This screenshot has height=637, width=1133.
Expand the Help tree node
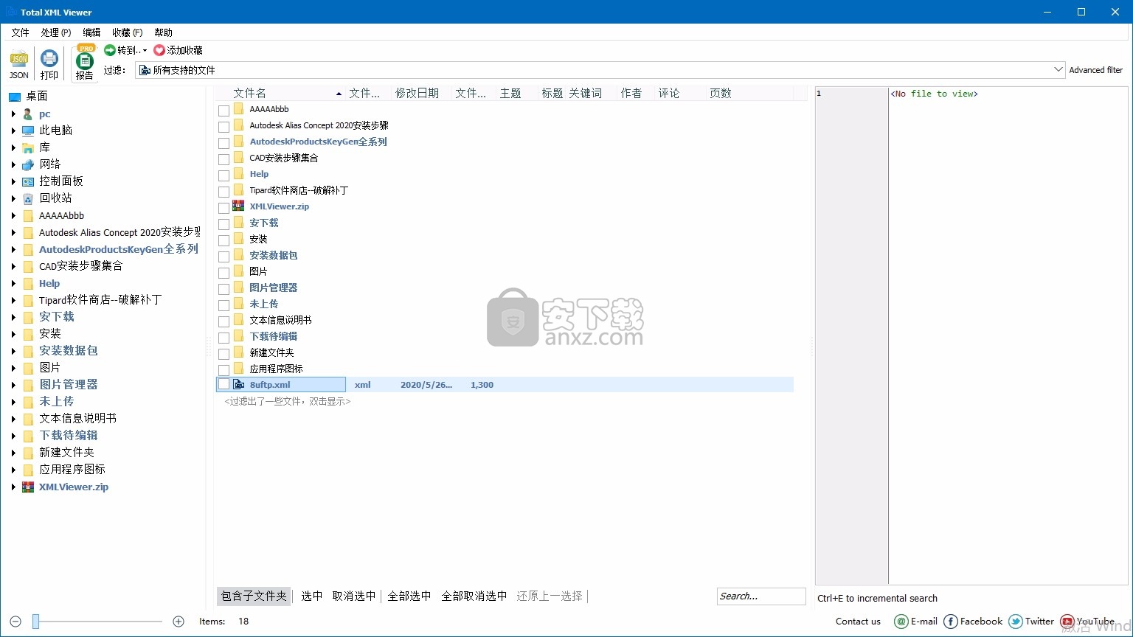13,283
